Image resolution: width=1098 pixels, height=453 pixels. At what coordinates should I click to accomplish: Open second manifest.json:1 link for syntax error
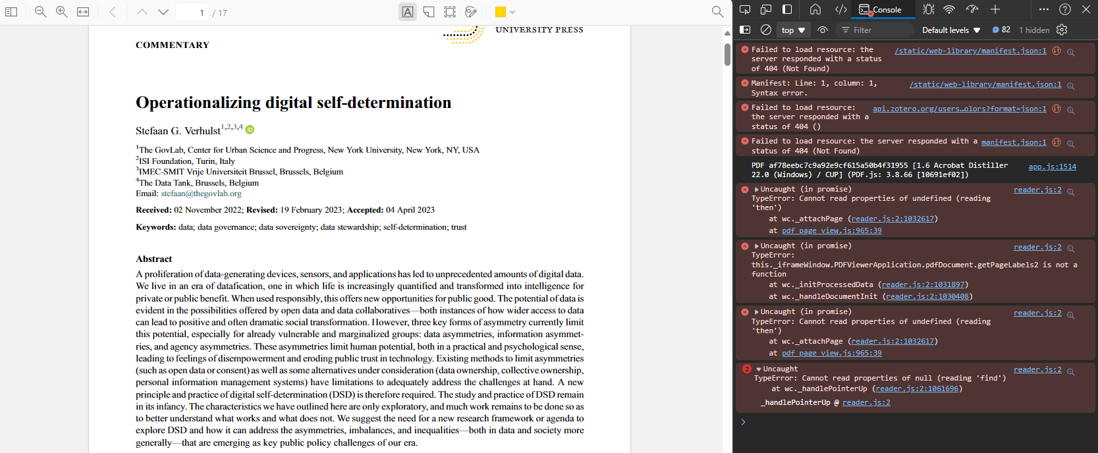[x=985, y=84]
